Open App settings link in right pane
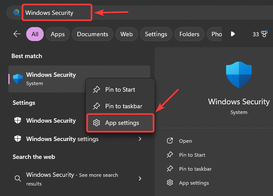273x196 pixels. click(194, 183)
